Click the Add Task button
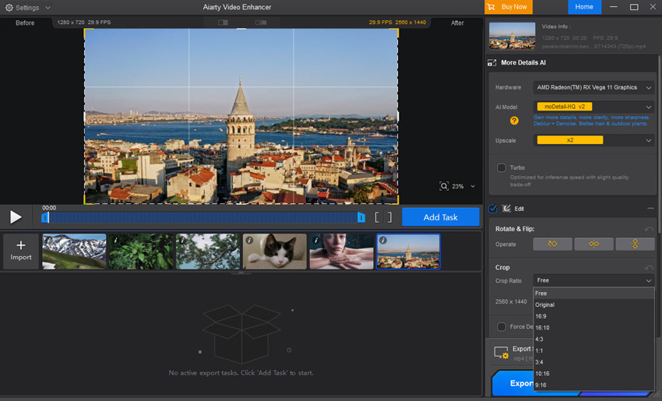Viewport: 662px width, 401px height. click(440, 217)
